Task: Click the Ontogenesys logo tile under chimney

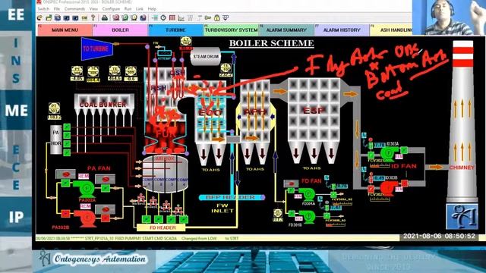Action: tap(462, 216)
